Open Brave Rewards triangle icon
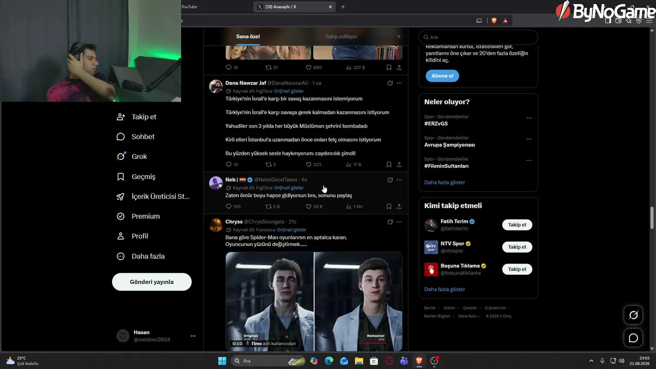The image size is (656, 369). coord(505,20)
